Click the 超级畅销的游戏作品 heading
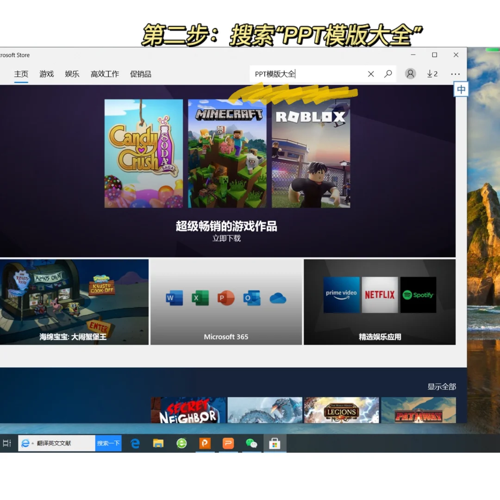 pyautogui.click(x=226, y=226)
